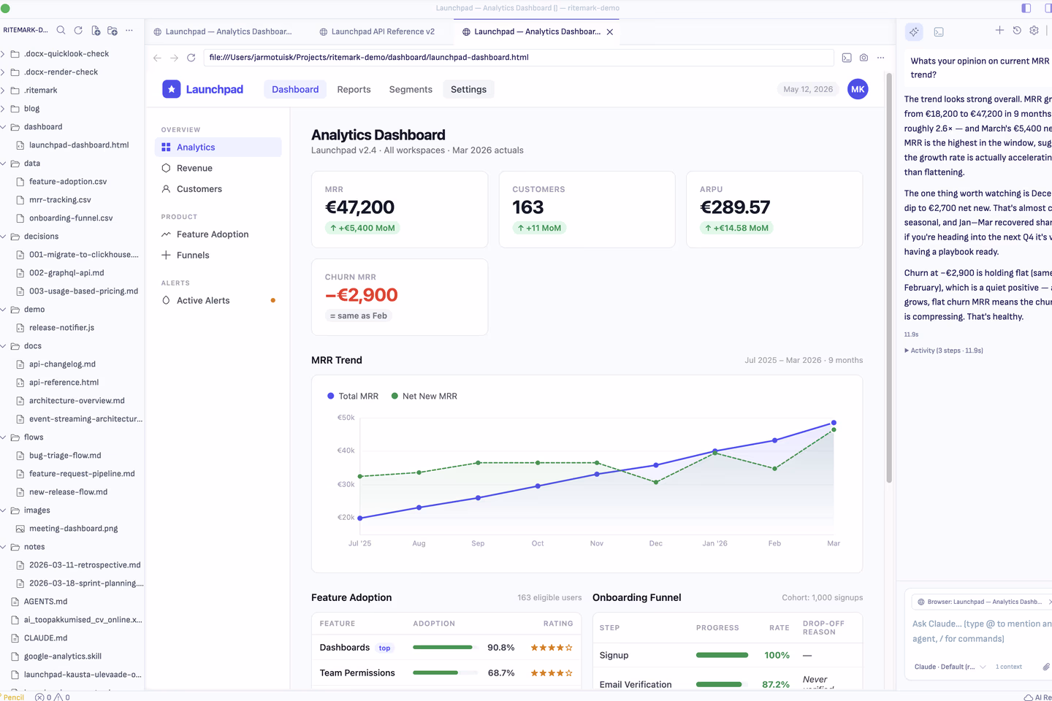
Task: Take a screenshot with the camera icon
Action: (x=864, y=58)
